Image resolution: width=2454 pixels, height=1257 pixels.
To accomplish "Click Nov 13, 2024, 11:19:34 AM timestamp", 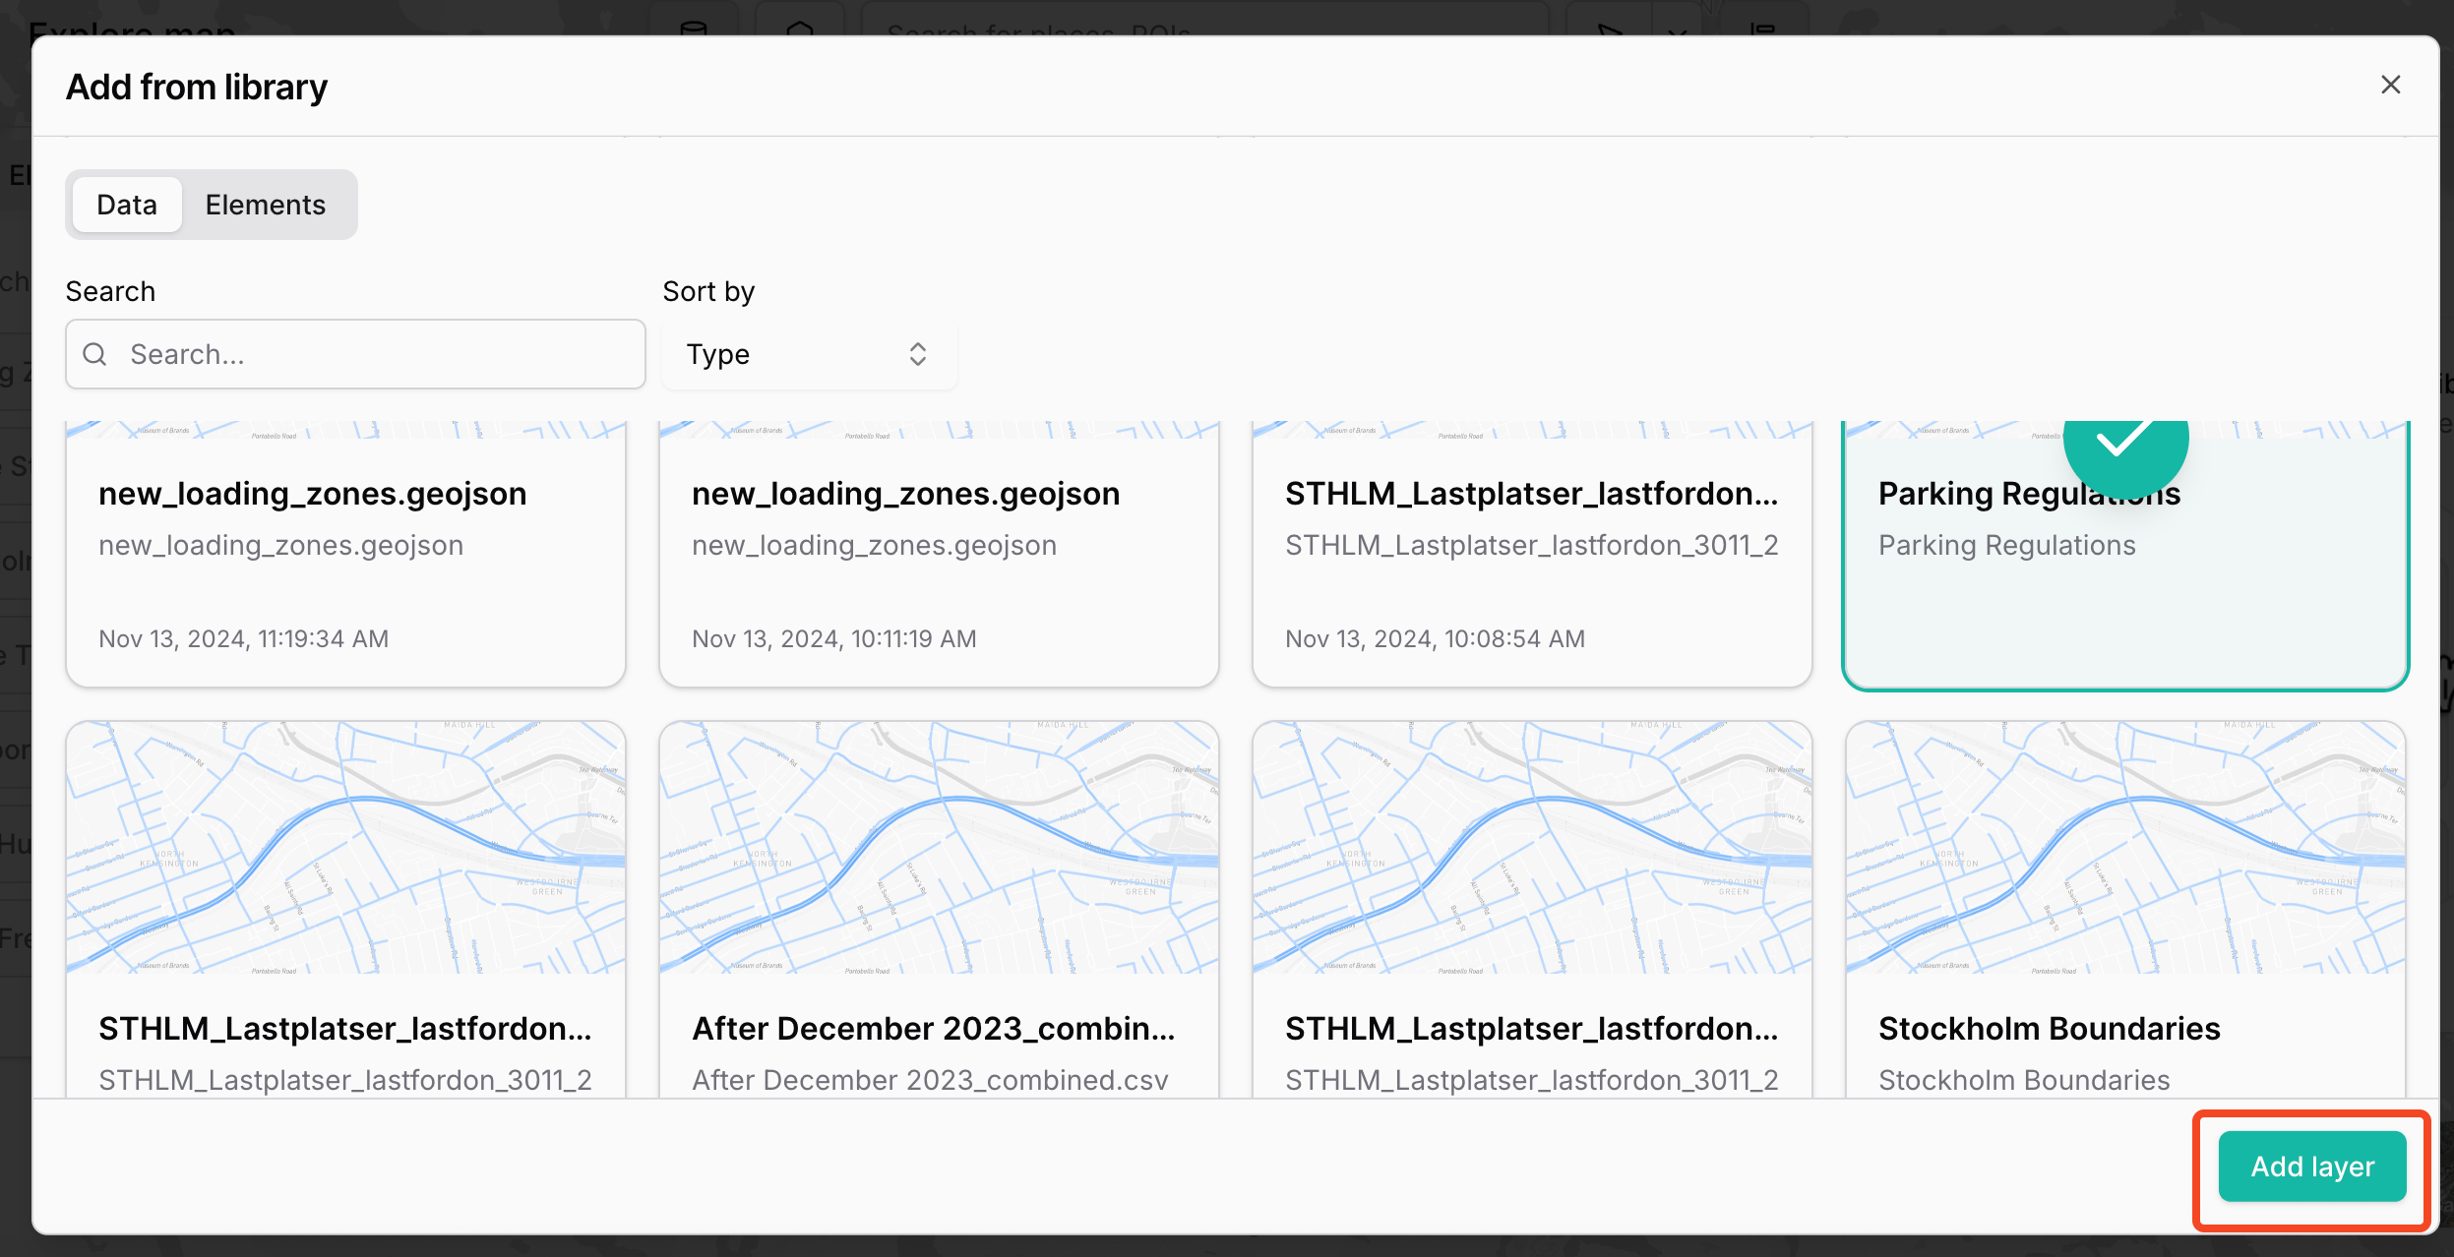I will pyautogui.click(x=243, y=639).
